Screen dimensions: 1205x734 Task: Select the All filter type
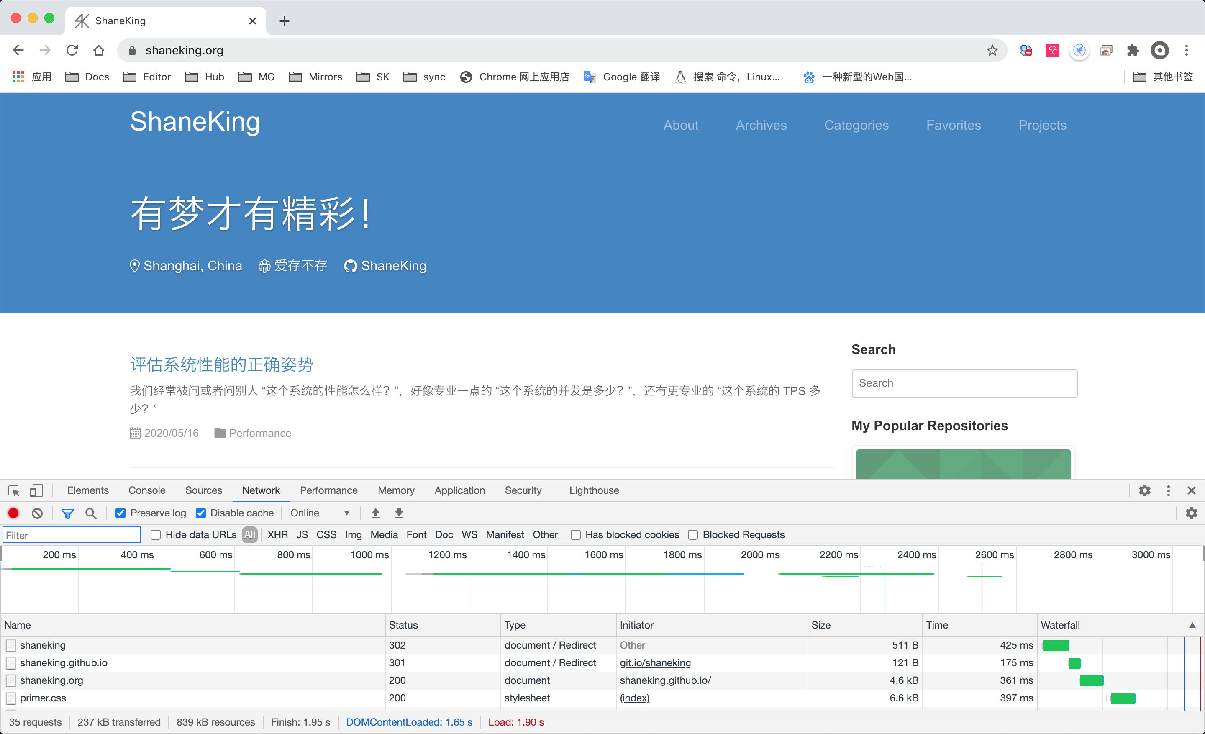pos(249,535)
